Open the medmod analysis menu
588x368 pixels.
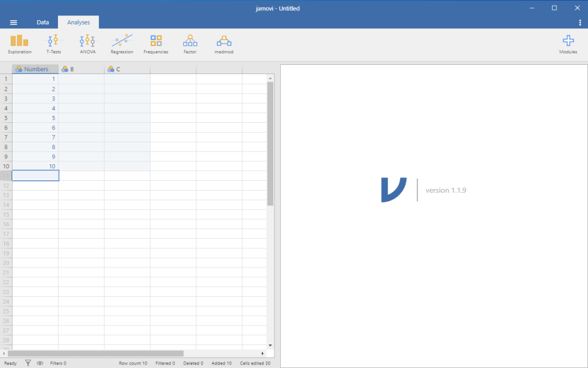pos(223,43)
